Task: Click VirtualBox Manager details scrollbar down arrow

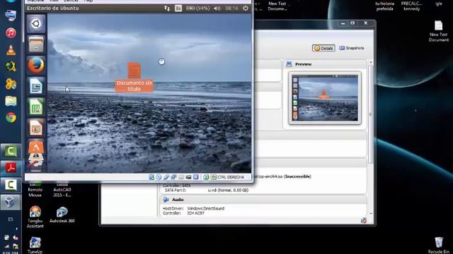Action: 371,213
